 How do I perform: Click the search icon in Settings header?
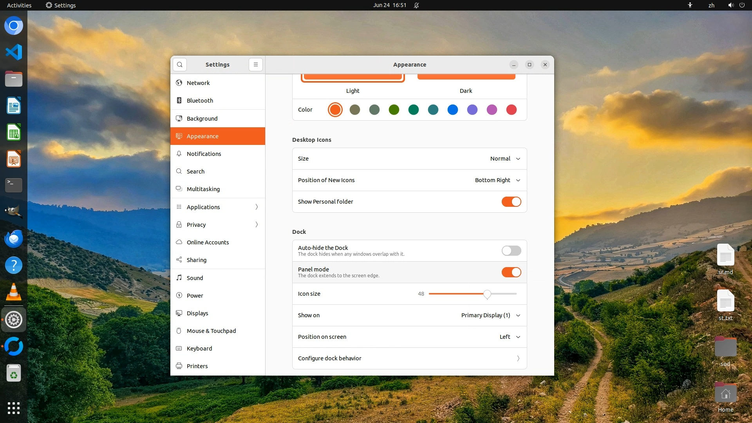click(180, 65)
